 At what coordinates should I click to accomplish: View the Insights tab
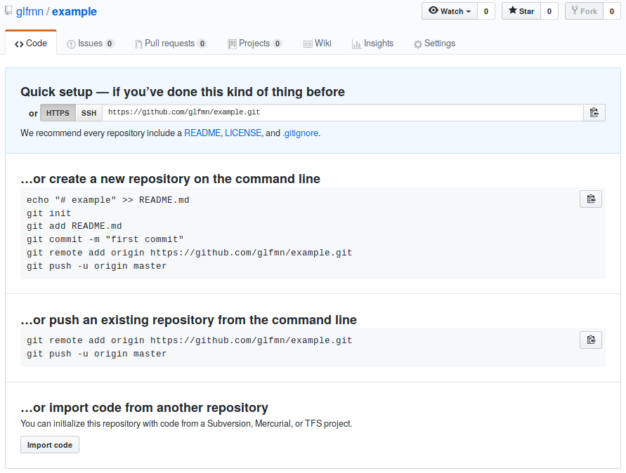tap(372, 44)
